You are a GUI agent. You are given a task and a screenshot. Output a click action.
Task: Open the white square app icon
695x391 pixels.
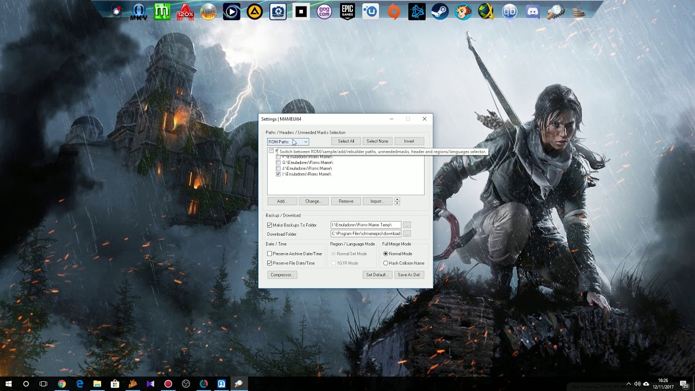pyautogui.click(x=301, y=11)
